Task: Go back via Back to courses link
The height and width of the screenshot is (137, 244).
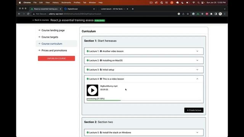Action: (41, 20)
